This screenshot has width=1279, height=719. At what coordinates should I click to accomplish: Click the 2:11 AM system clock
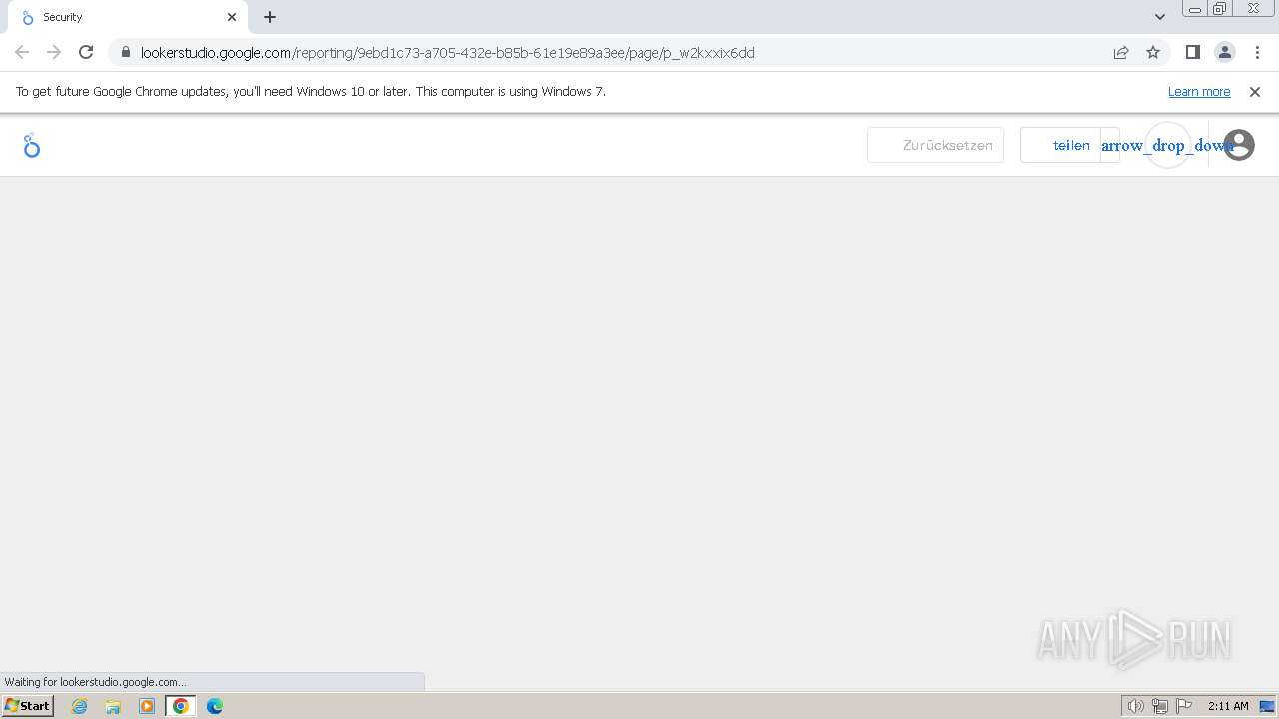click(x=1228, y=706)
